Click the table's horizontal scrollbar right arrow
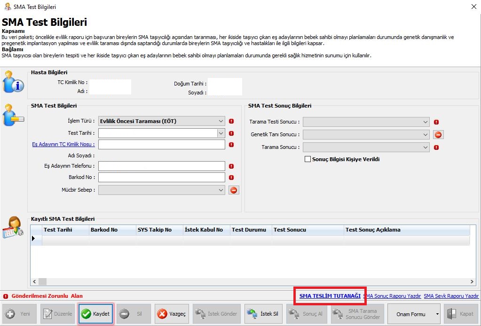Screen dimensions: 481x326 tap(472, 282)
